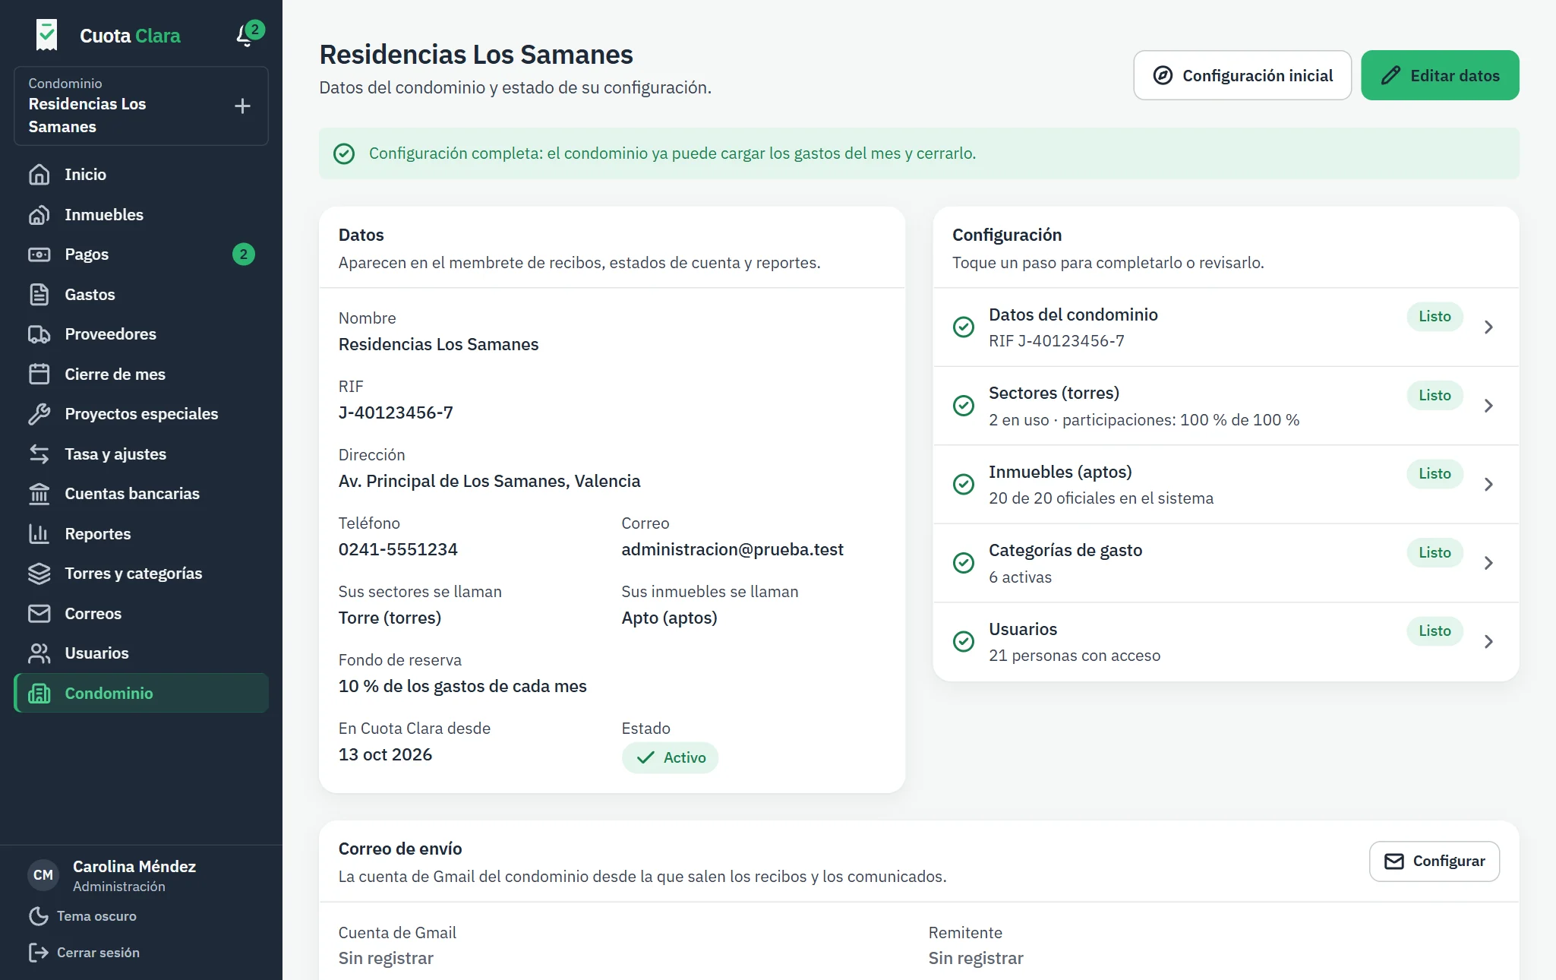The width and height of the screenshot is (1556, 980).
Task: Click the Correos envelope icon
Action: (39, 614)
